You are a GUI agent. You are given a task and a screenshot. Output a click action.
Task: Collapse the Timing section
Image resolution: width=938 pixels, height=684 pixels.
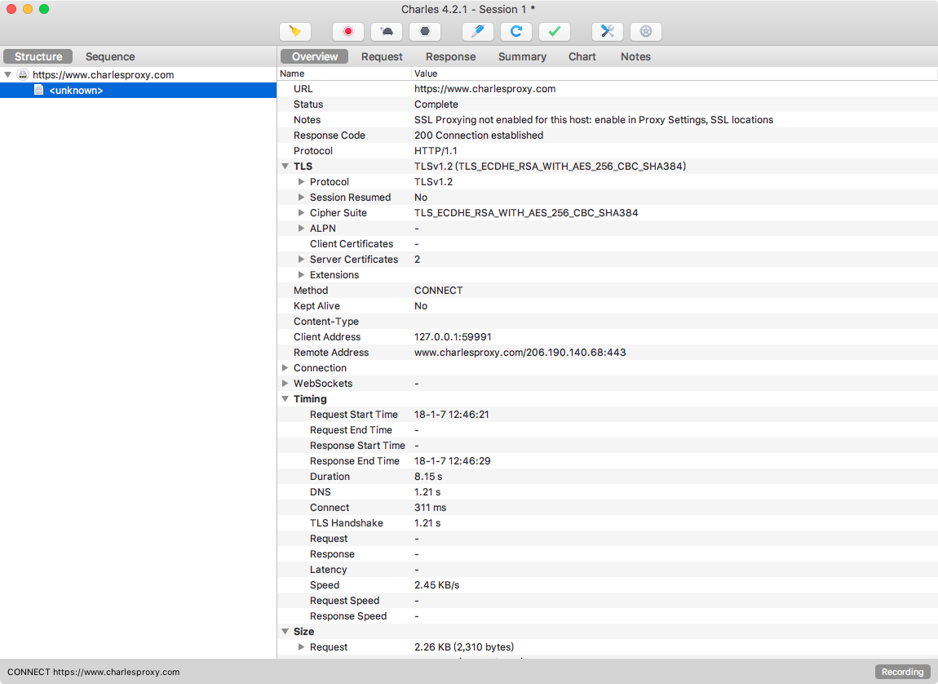coord(285,399)
